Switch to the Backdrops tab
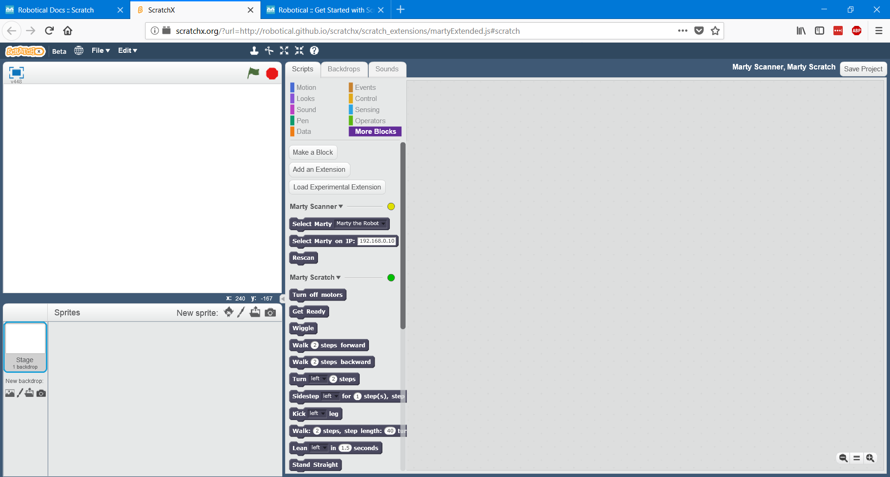The height and width of the screenshot is (477, 890). (344, 69)
